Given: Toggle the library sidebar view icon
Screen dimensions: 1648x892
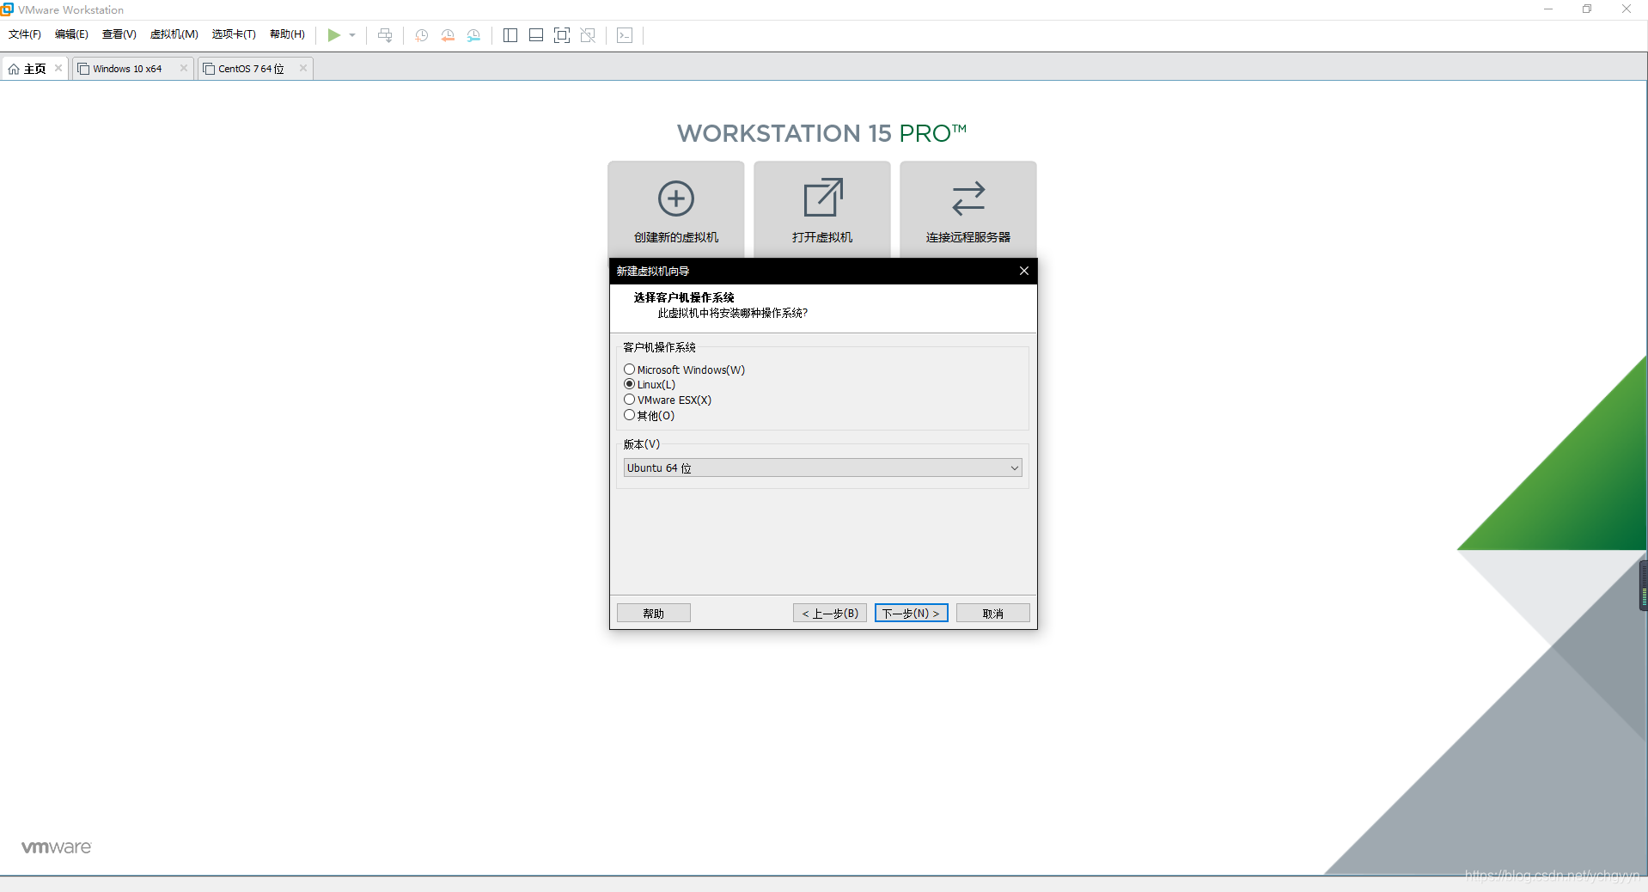Looking at the screenshot, I should (x=510, y=35).
